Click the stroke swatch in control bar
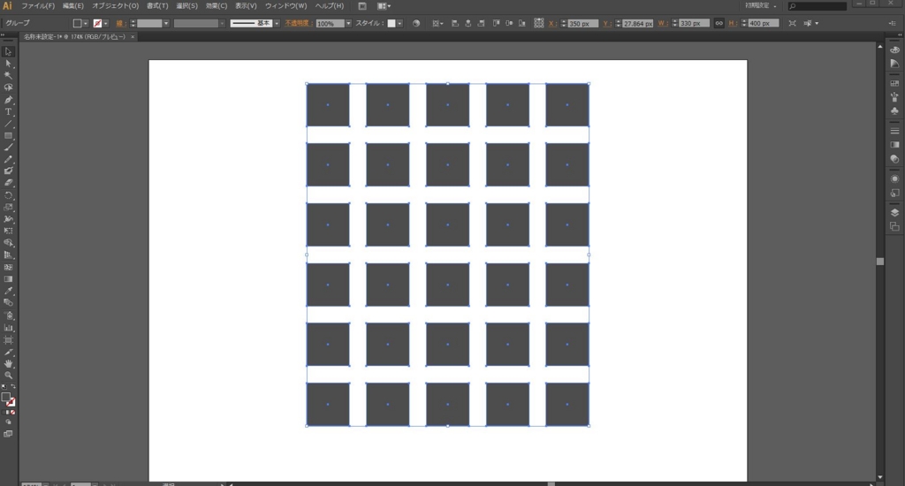The height and width of the screenshot is (486, 905). pos(97,24)
